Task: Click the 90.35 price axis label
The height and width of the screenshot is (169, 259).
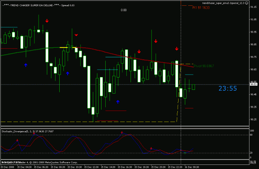Action: (253, 107)
